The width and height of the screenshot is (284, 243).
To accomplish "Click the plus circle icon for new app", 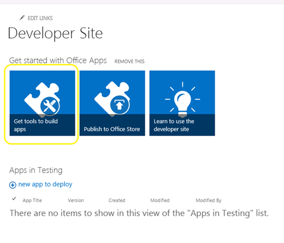I will (x=13, y=185).
